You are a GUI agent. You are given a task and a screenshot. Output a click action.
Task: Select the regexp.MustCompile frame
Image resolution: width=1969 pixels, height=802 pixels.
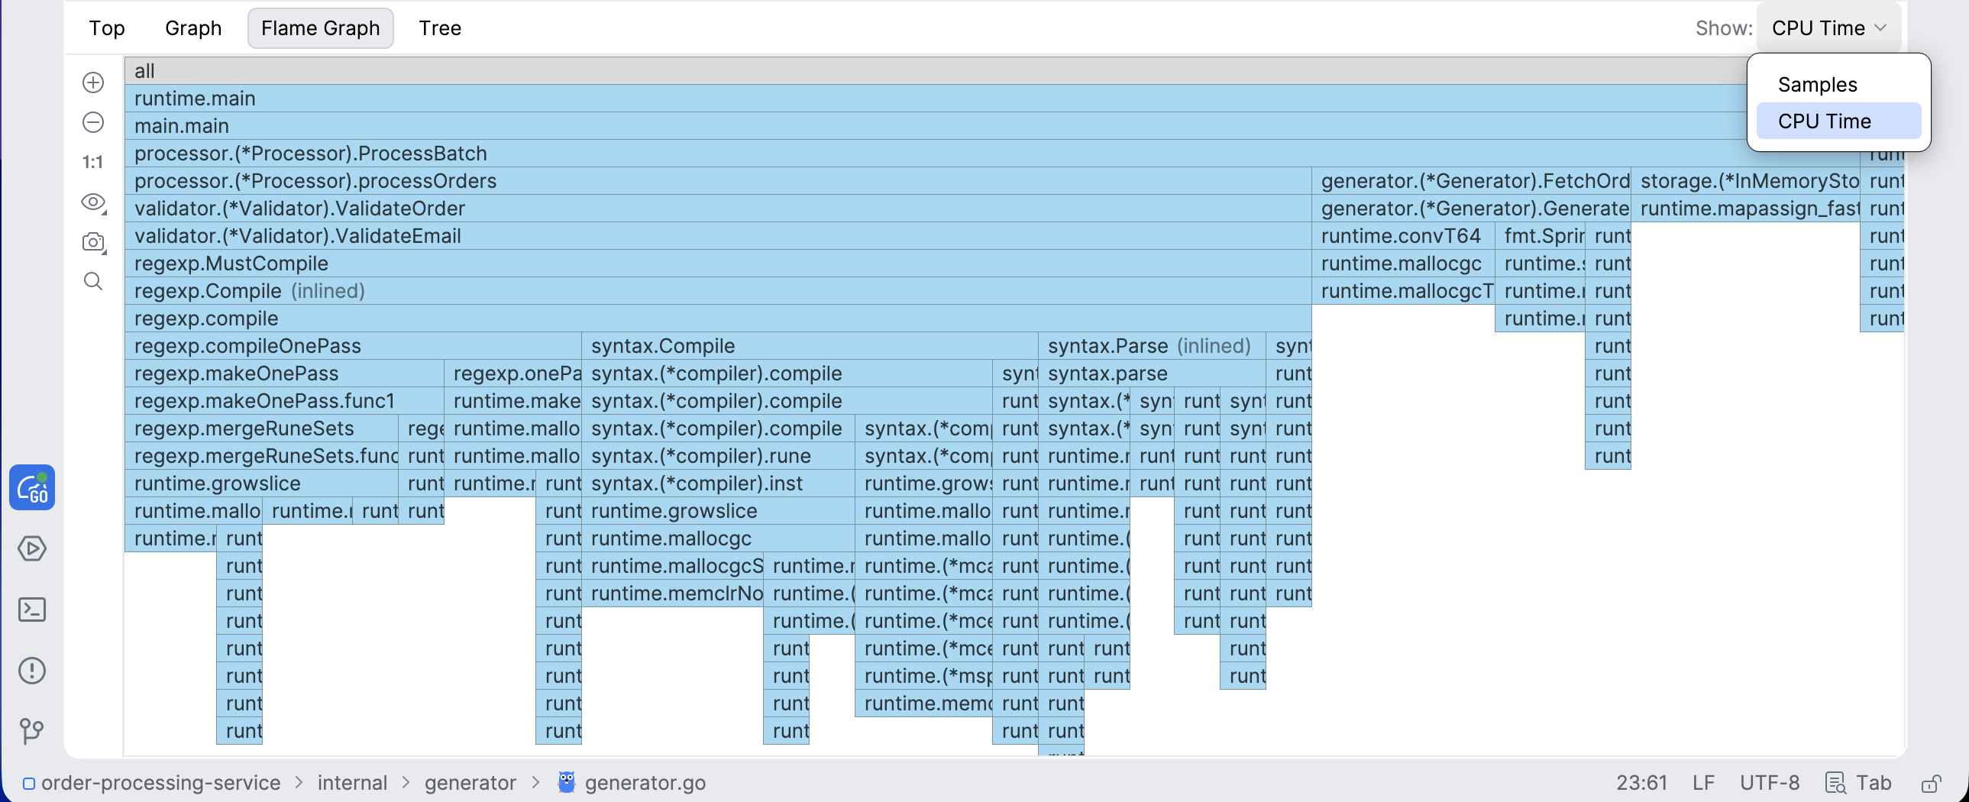[x=719, y=264]
